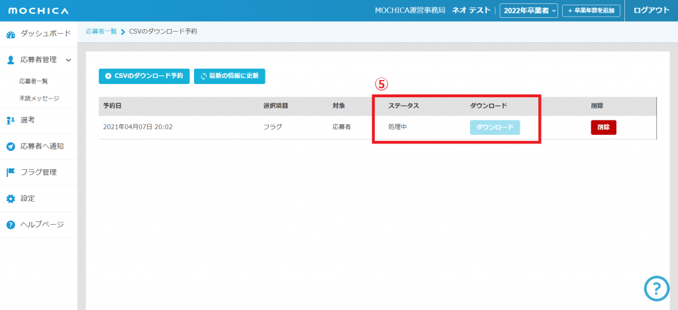Click ログアウト in the top bar

652,11
